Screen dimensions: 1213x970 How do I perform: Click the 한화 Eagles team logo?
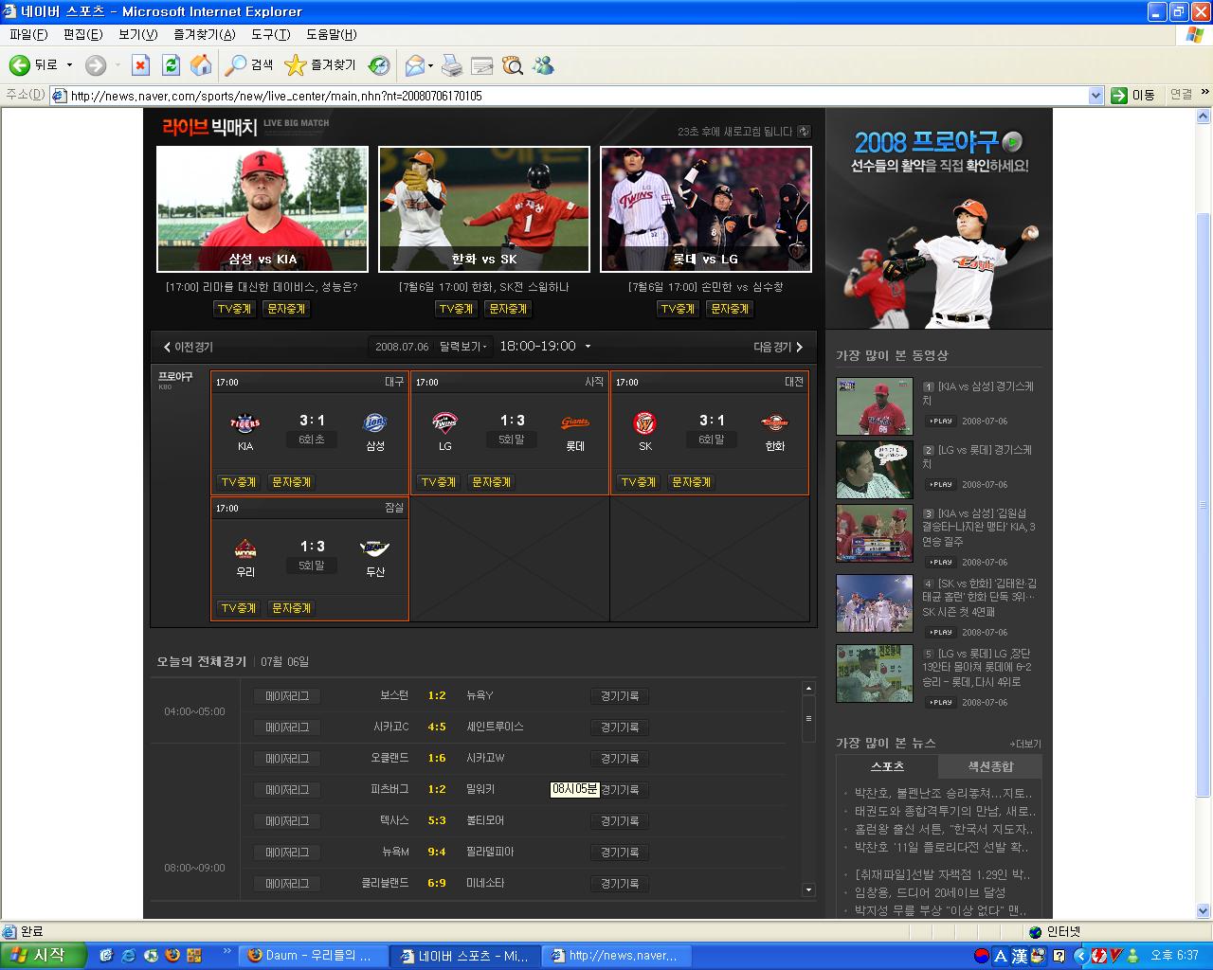[x=775, y=422]
